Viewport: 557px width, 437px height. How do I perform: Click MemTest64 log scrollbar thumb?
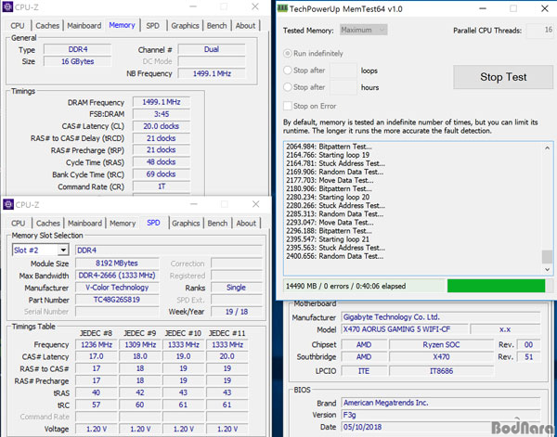click(x=547, y=256)
